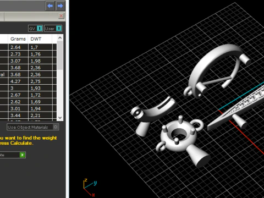Select the 3.01 grams cell
264x198 pixels.
point(18,108)
